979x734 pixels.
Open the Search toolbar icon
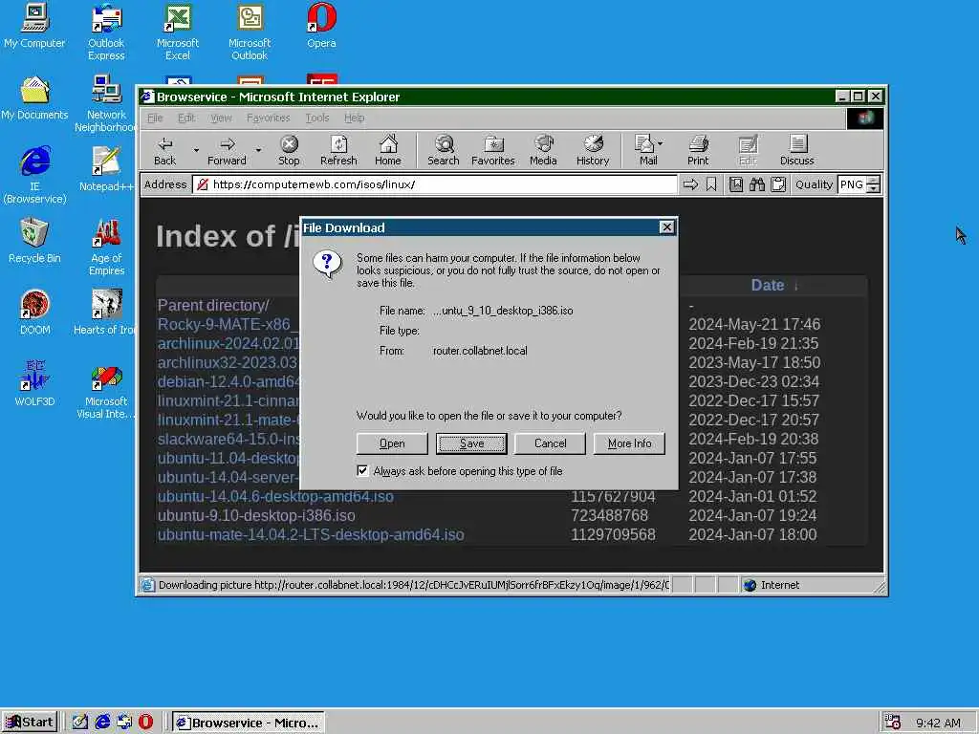click(x=444, y=150)
